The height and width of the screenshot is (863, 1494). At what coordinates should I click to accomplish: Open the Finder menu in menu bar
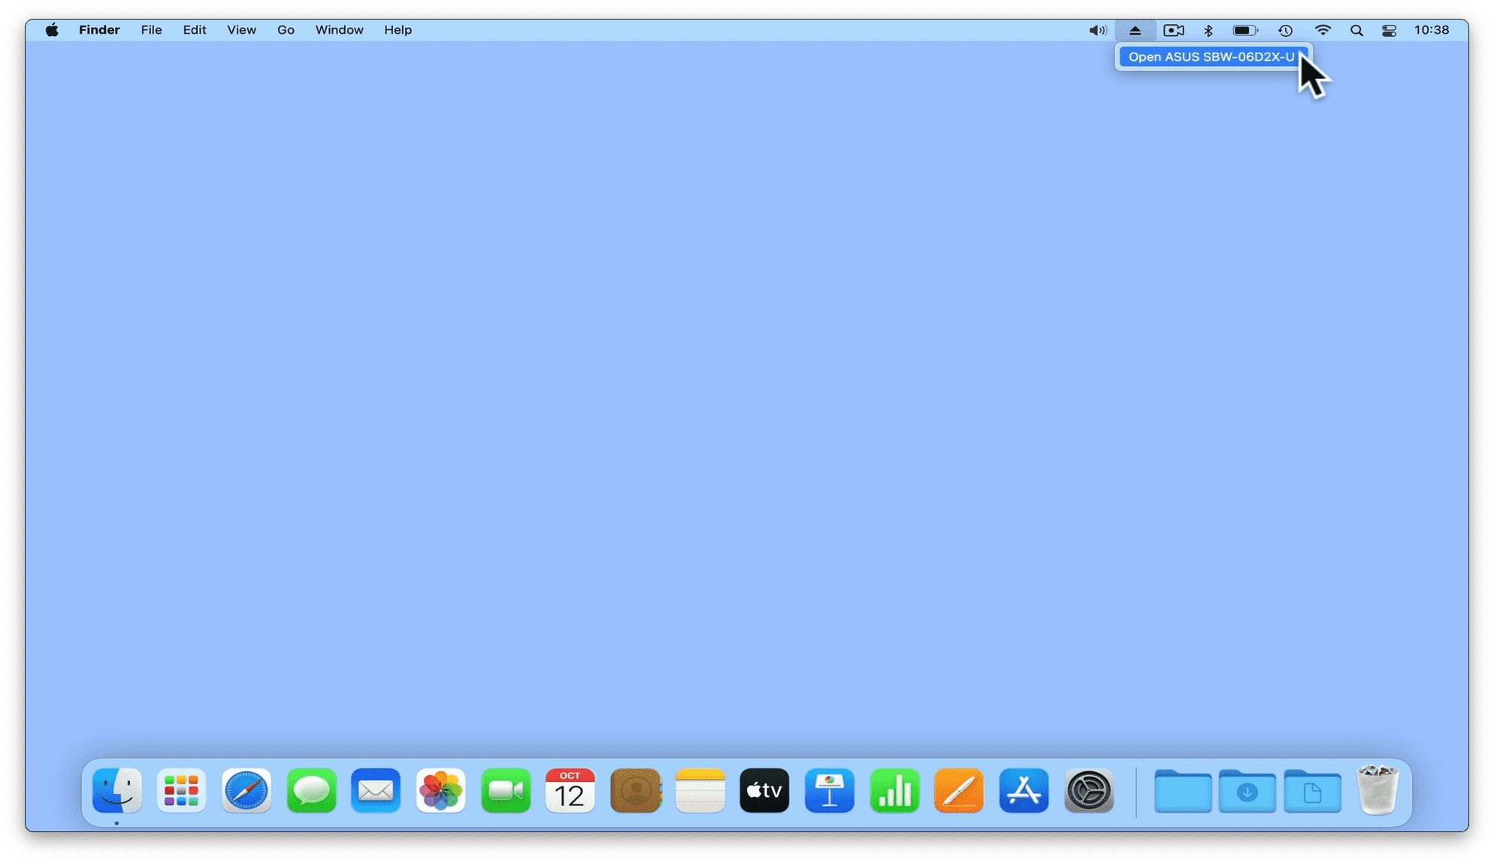pos(99,30)
